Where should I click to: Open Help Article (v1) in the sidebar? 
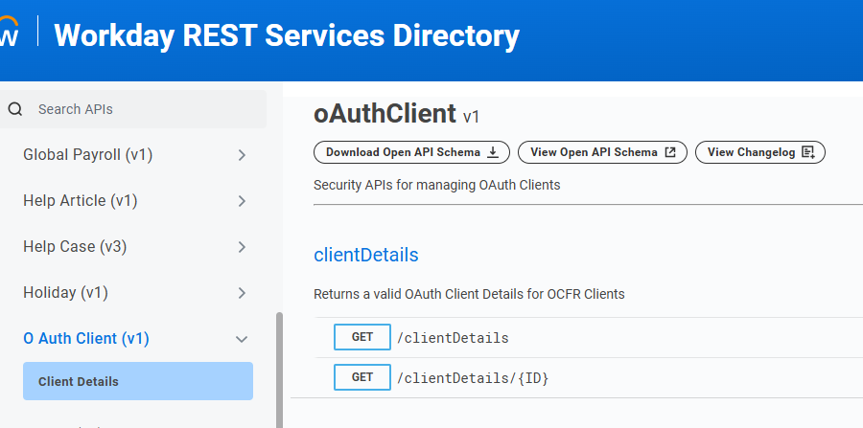tap(81, 200)
